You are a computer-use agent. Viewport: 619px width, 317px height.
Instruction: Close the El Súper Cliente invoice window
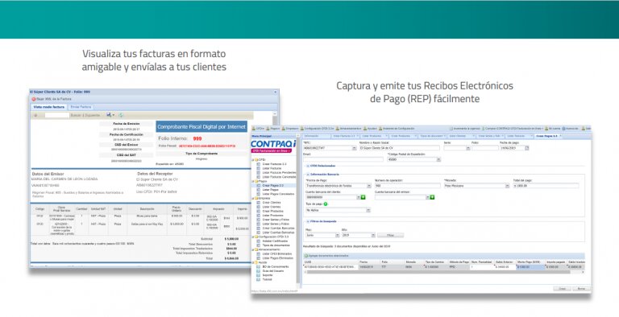point(276,92)
